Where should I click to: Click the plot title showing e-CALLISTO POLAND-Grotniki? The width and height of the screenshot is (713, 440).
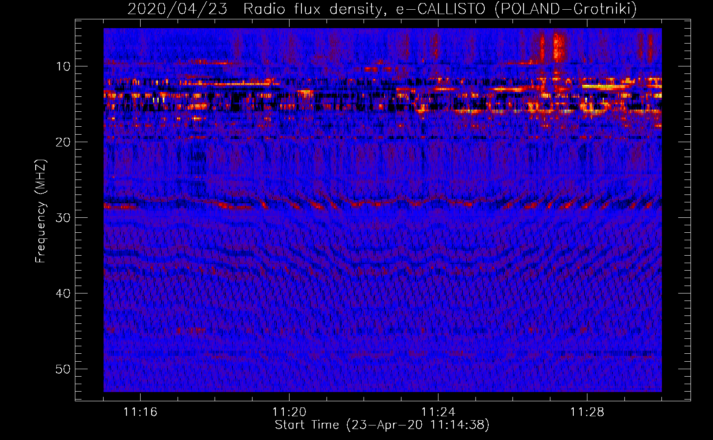click(382, 9)
